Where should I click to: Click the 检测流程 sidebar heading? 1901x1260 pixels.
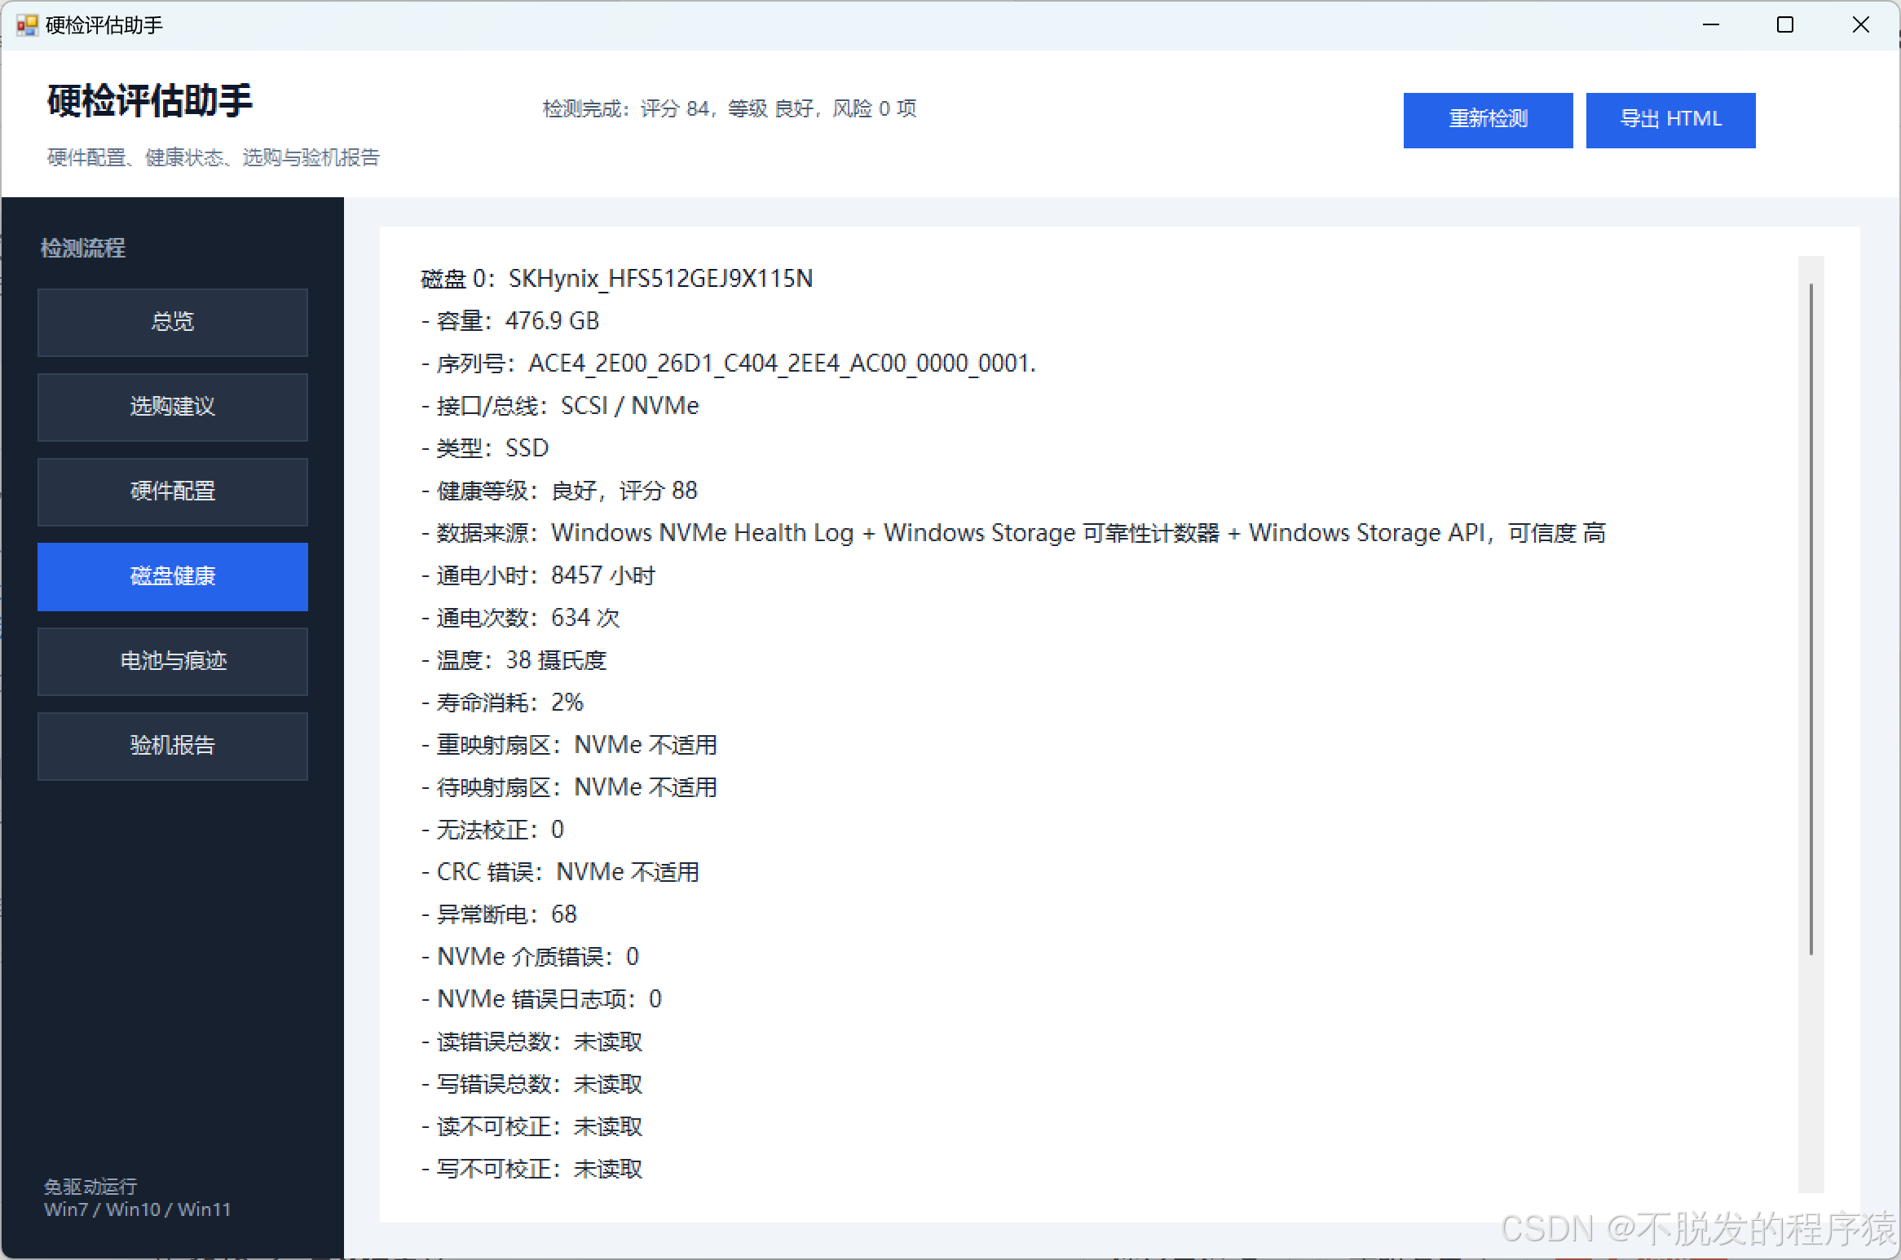[x=83, y=248]
